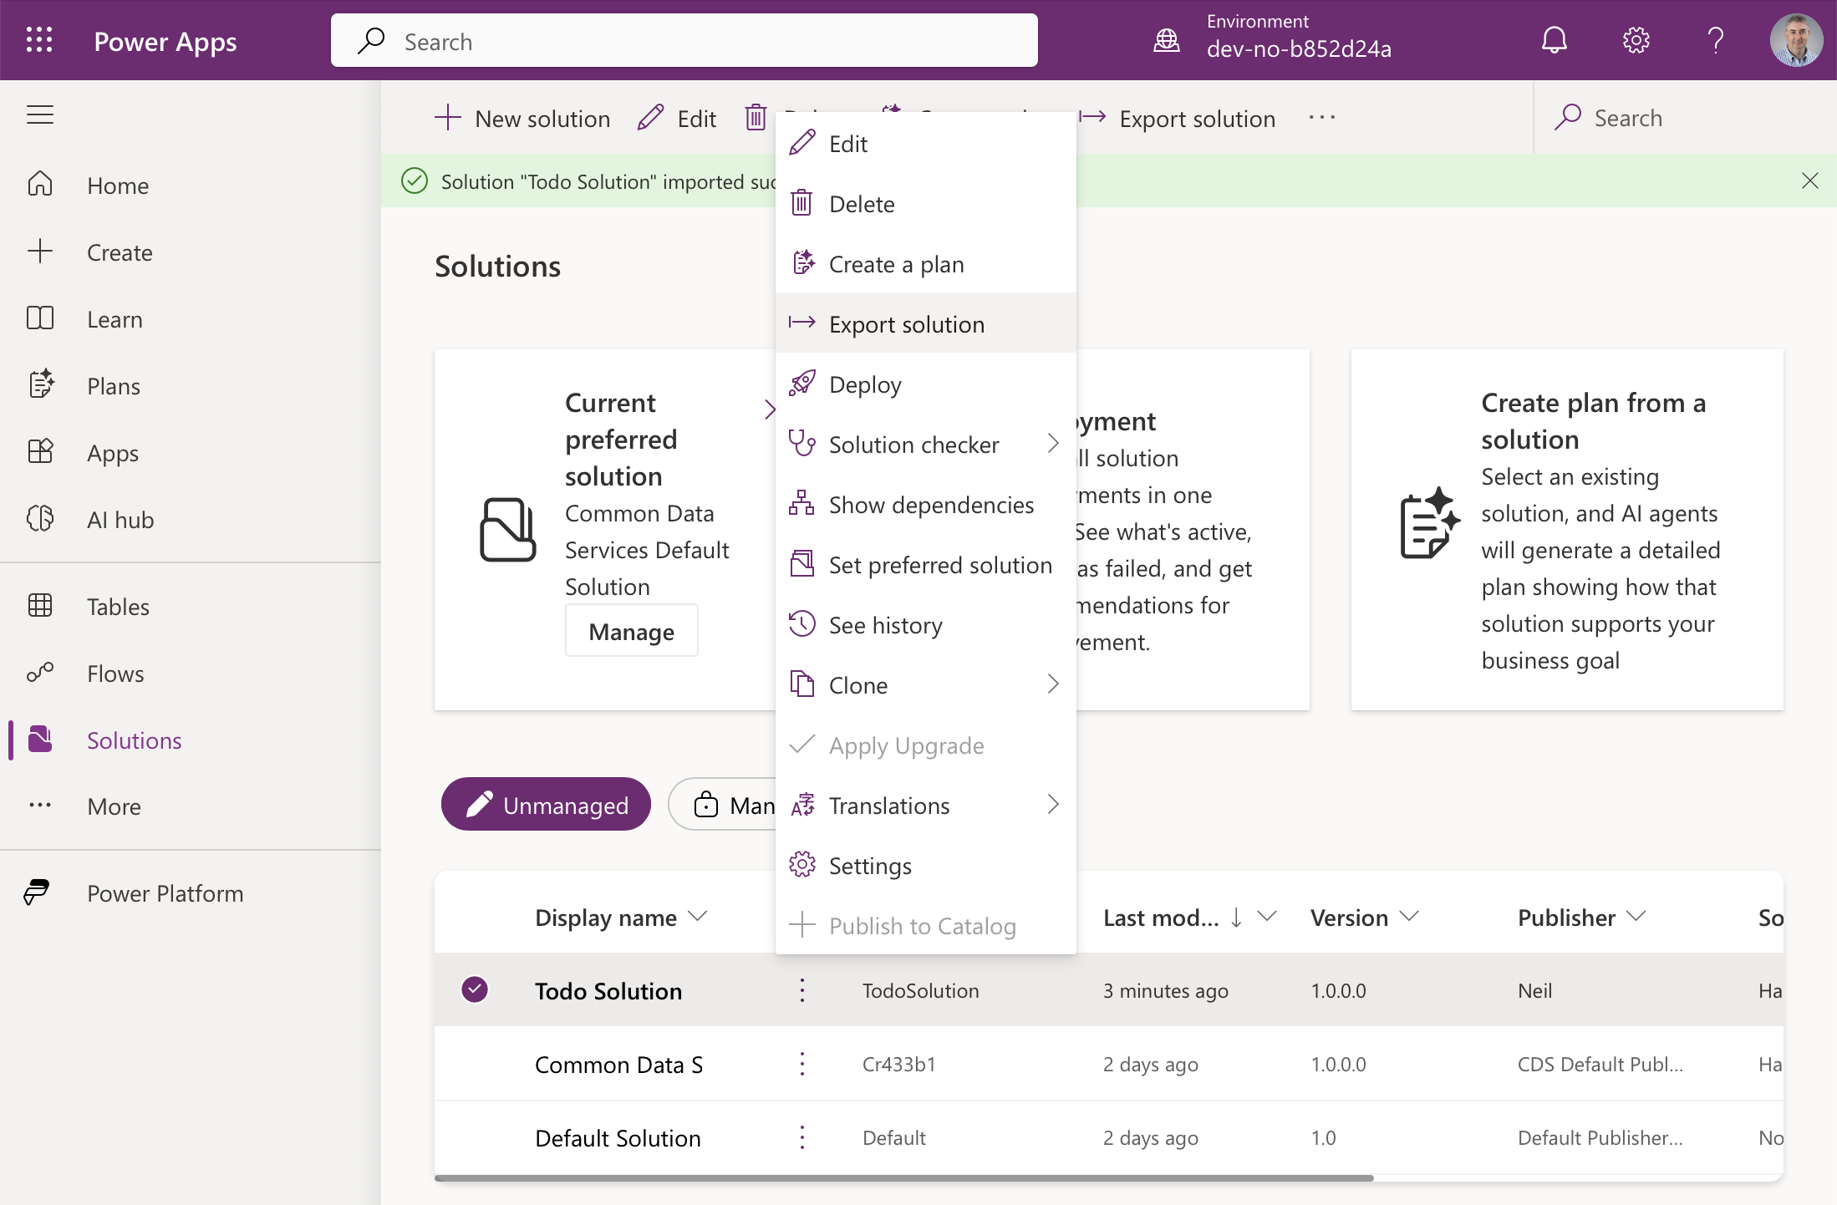Open Display name column dropdown
Image resolution: width=1837 pixels, height=1205 pixels.
[x=698, y=917]
